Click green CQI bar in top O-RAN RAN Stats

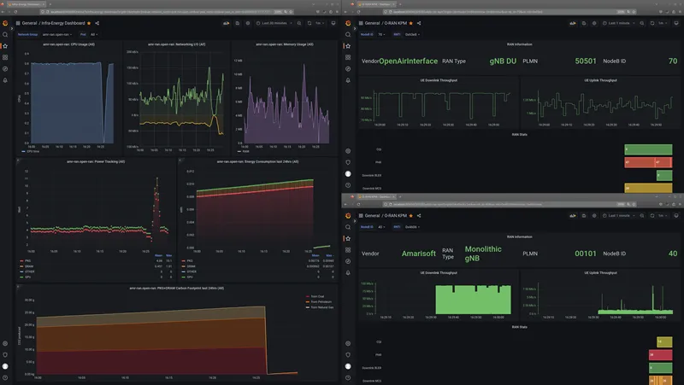click(x=648, y=149)
